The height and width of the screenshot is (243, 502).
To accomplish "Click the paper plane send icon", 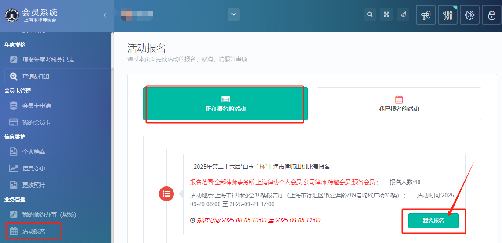I will pos(403,14).
